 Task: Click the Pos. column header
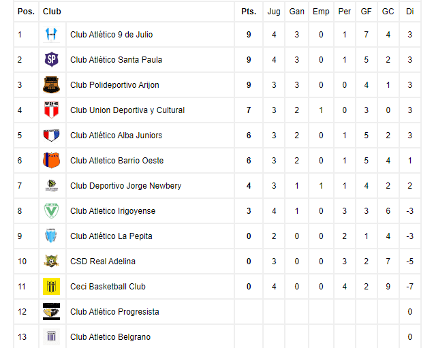tap(27, 12)
